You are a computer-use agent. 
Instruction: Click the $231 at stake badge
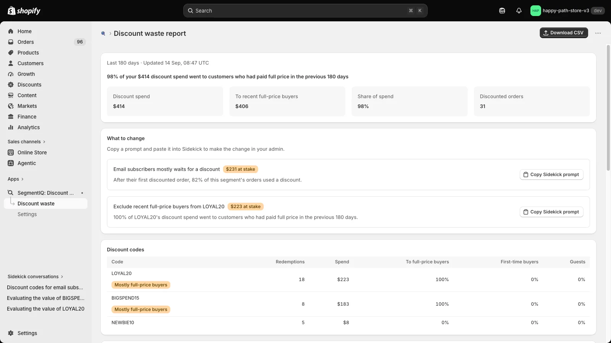point(241,169)
